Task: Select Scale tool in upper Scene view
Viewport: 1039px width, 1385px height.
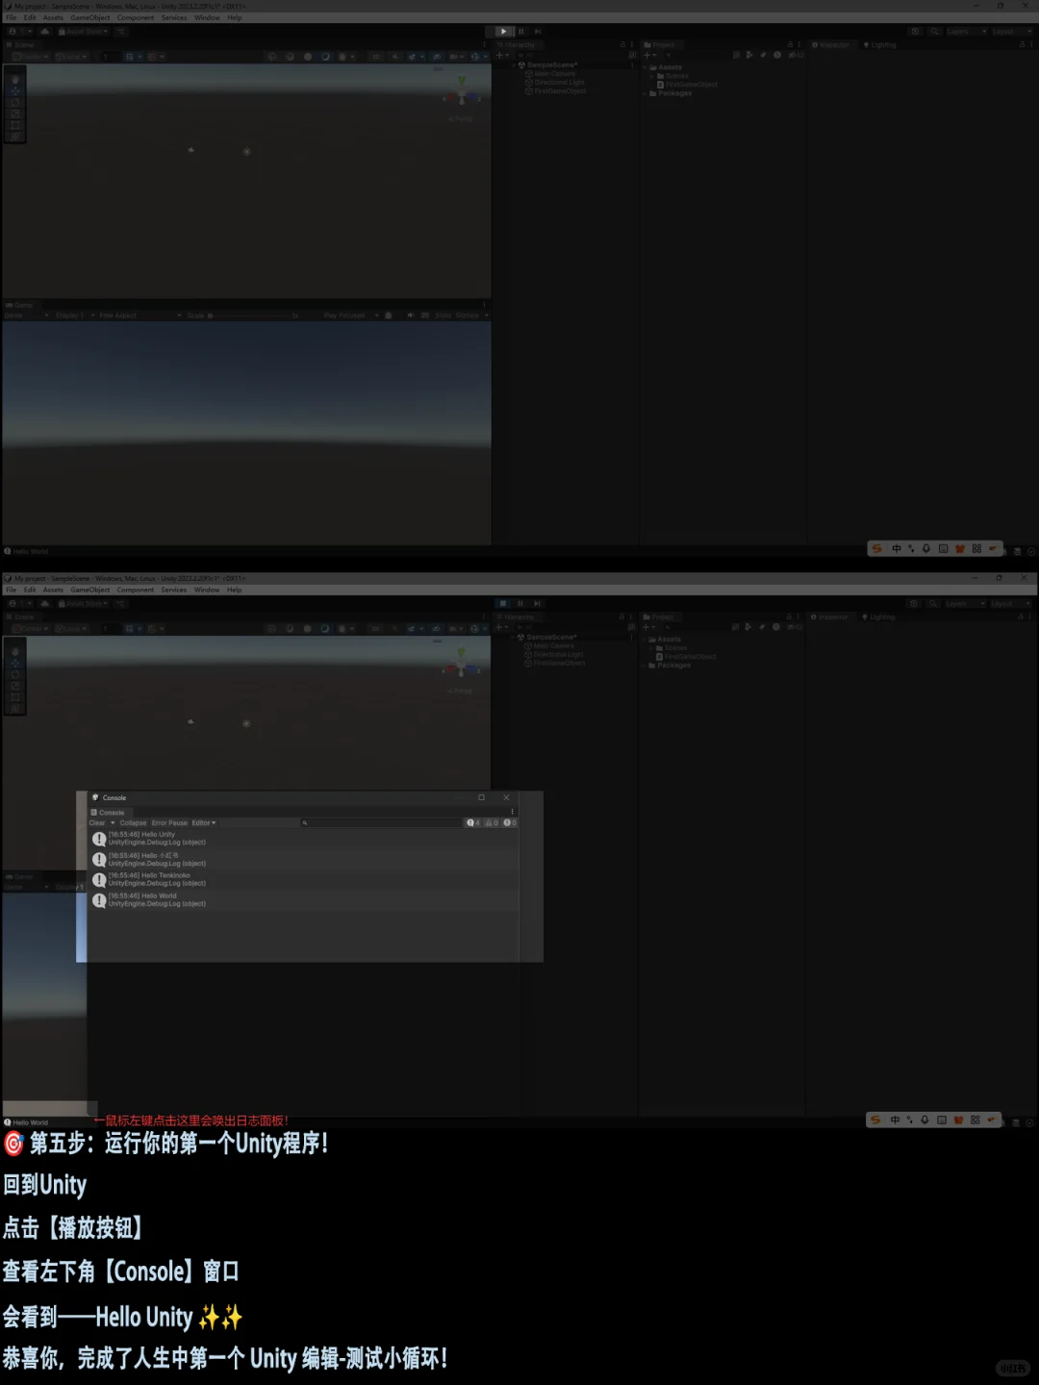Action: click(14, 113)
